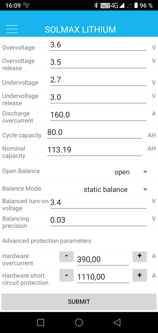Image resolution: width=158 pixels, height=333 pixels.
Task: Increase Hardware short circuit protection value
Action: [x=139, y=275]
